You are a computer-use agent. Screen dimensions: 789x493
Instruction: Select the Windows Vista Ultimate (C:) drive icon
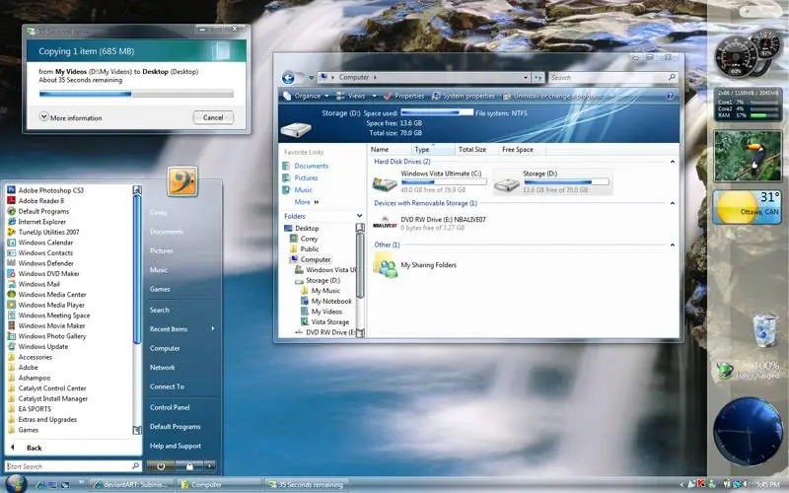click(x=385, y=184)
